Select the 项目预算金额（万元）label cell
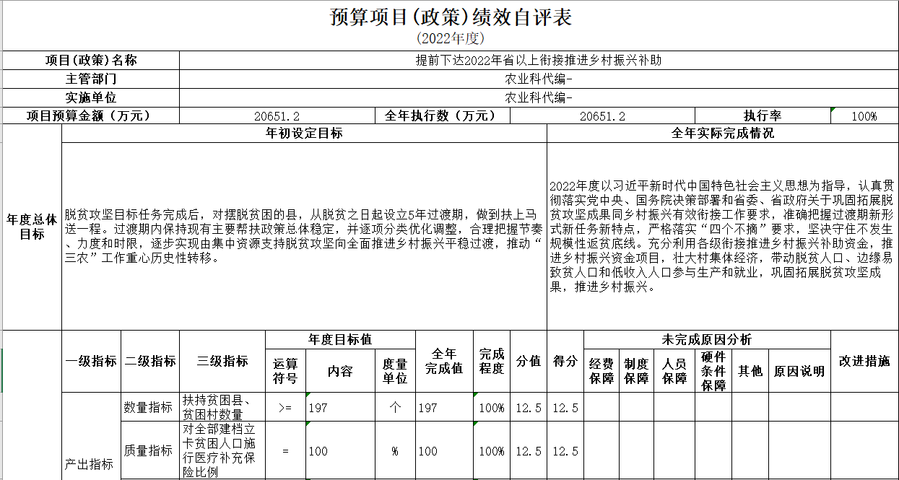This screenshot has width=899, height=480. [x=91, y=115]
